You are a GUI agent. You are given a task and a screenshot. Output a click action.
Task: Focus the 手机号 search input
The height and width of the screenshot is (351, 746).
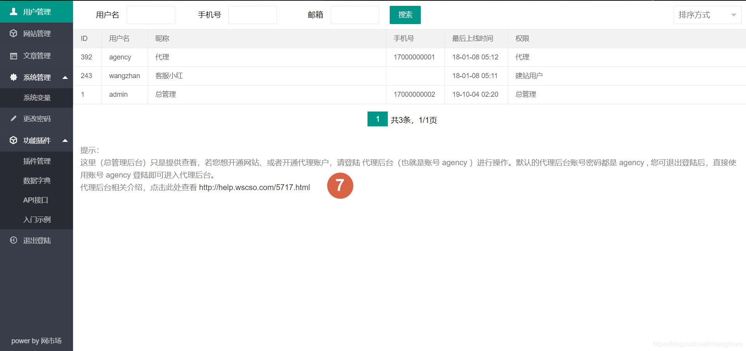pos(253,15)
